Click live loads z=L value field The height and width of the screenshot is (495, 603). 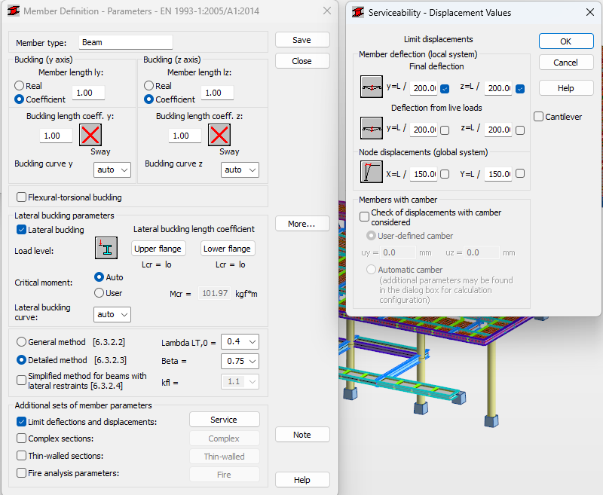498,130
